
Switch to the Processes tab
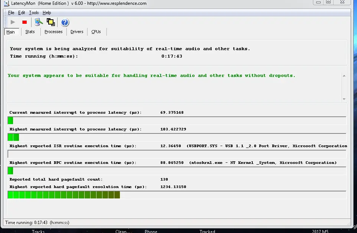53,32
